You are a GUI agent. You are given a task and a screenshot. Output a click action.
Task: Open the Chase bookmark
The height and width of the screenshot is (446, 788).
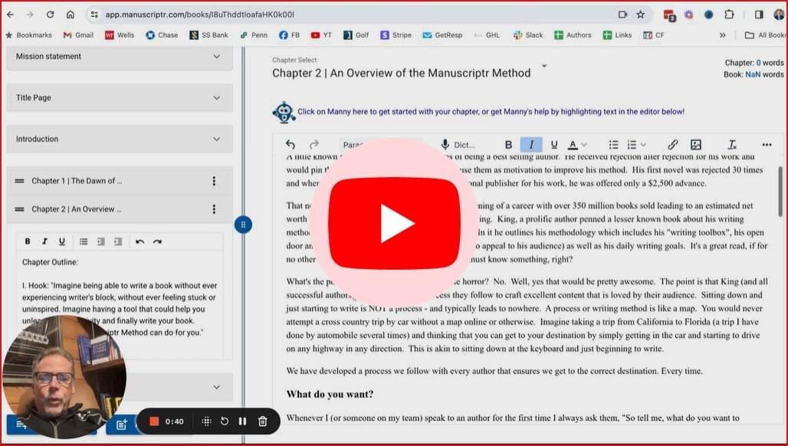point(162,35)
